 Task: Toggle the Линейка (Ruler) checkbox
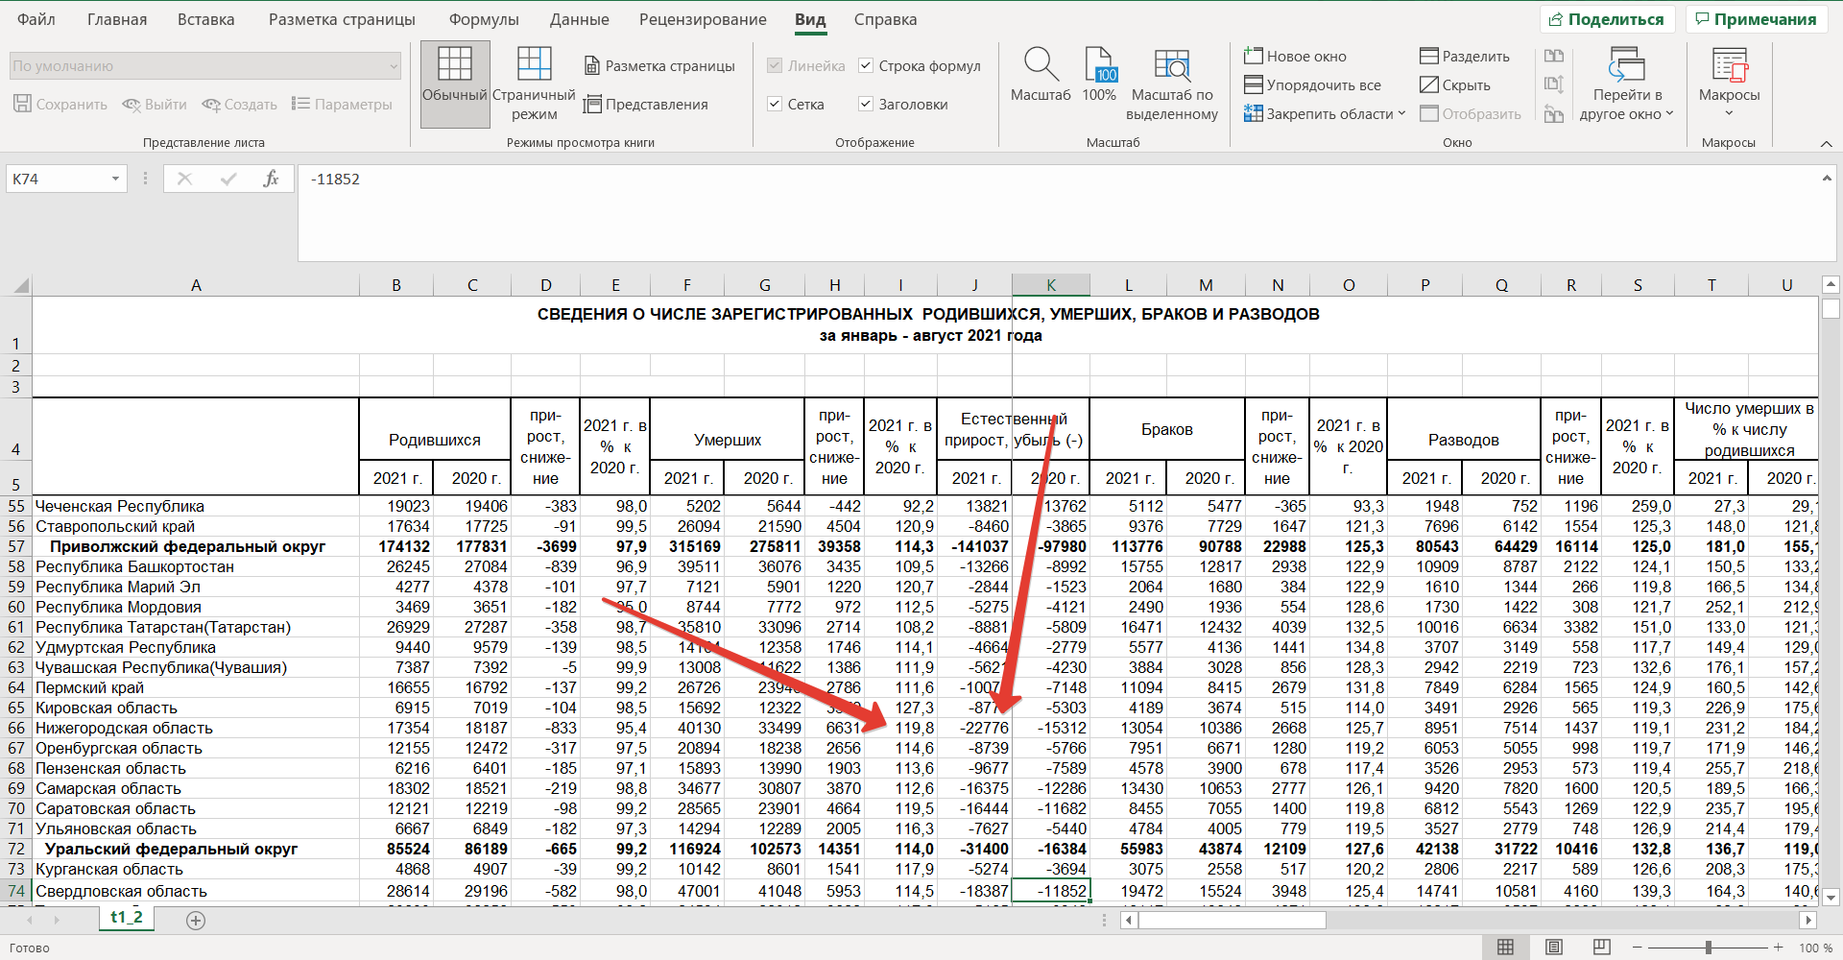(775, 65)
